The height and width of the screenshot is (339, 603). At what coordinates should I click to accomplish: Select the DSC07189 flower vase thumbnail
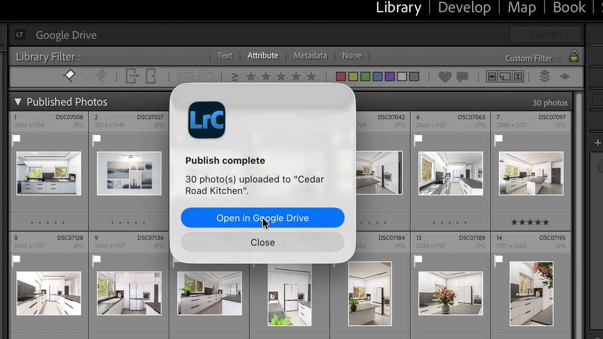pyautogui.click(x=451, y=293)
